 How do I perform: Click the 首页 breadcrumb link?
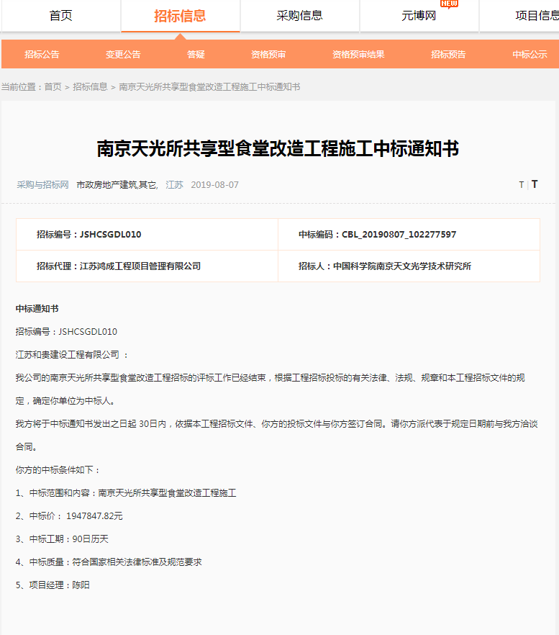53,87
